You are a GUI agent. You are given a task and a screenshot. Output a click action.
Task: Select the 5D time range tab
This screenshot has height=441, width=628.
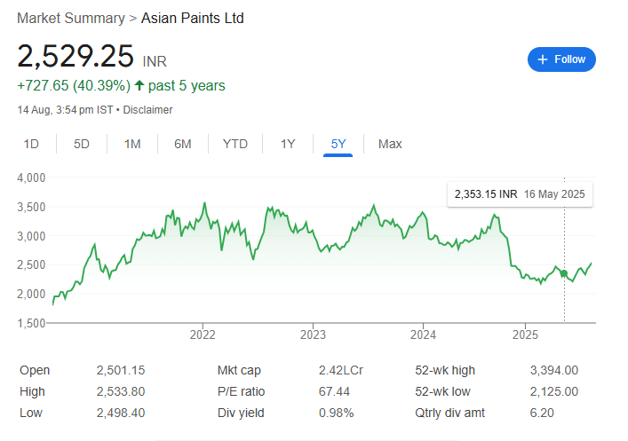click(x=82, y=144)
